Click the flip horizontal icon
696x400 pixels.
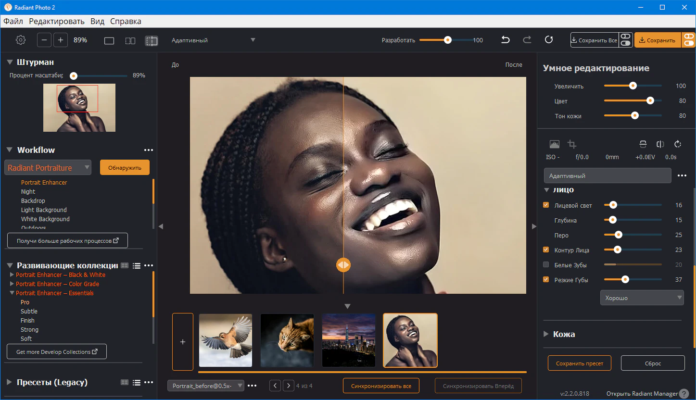coord(660,144)
